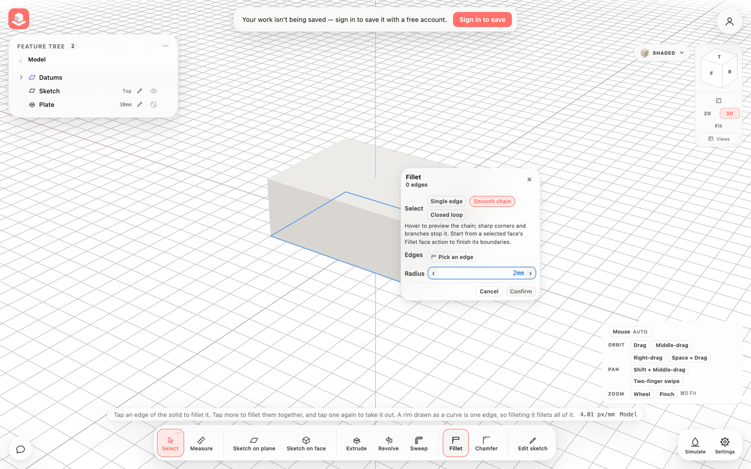Close the Fillet dialog
Screen dimensions: 751x469
[x=529, y=179]
